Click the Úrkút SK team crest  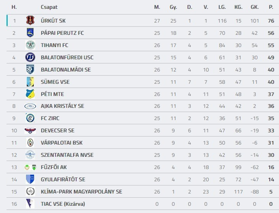click(x=30, y=21)
